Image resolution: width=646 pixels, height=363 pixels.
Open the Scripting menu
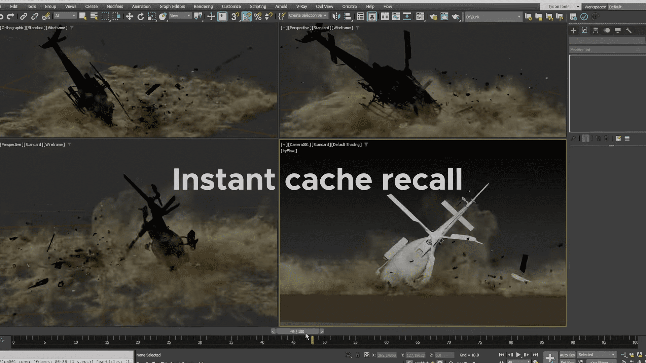(x=258, y=6)
